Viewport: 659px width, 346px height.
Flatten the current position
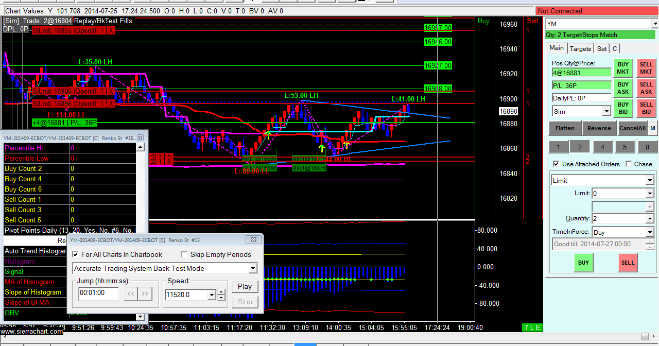pos(565,128)
